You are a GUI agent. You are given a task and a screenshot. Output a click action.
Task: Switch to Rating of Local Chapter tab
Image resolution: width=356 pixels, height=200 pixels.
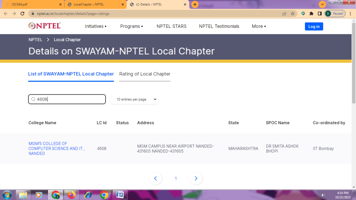pos(145,74)
